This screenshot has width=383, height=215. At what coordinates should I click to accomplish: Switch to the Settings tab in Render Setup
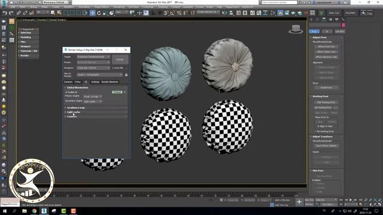point(95,82)
